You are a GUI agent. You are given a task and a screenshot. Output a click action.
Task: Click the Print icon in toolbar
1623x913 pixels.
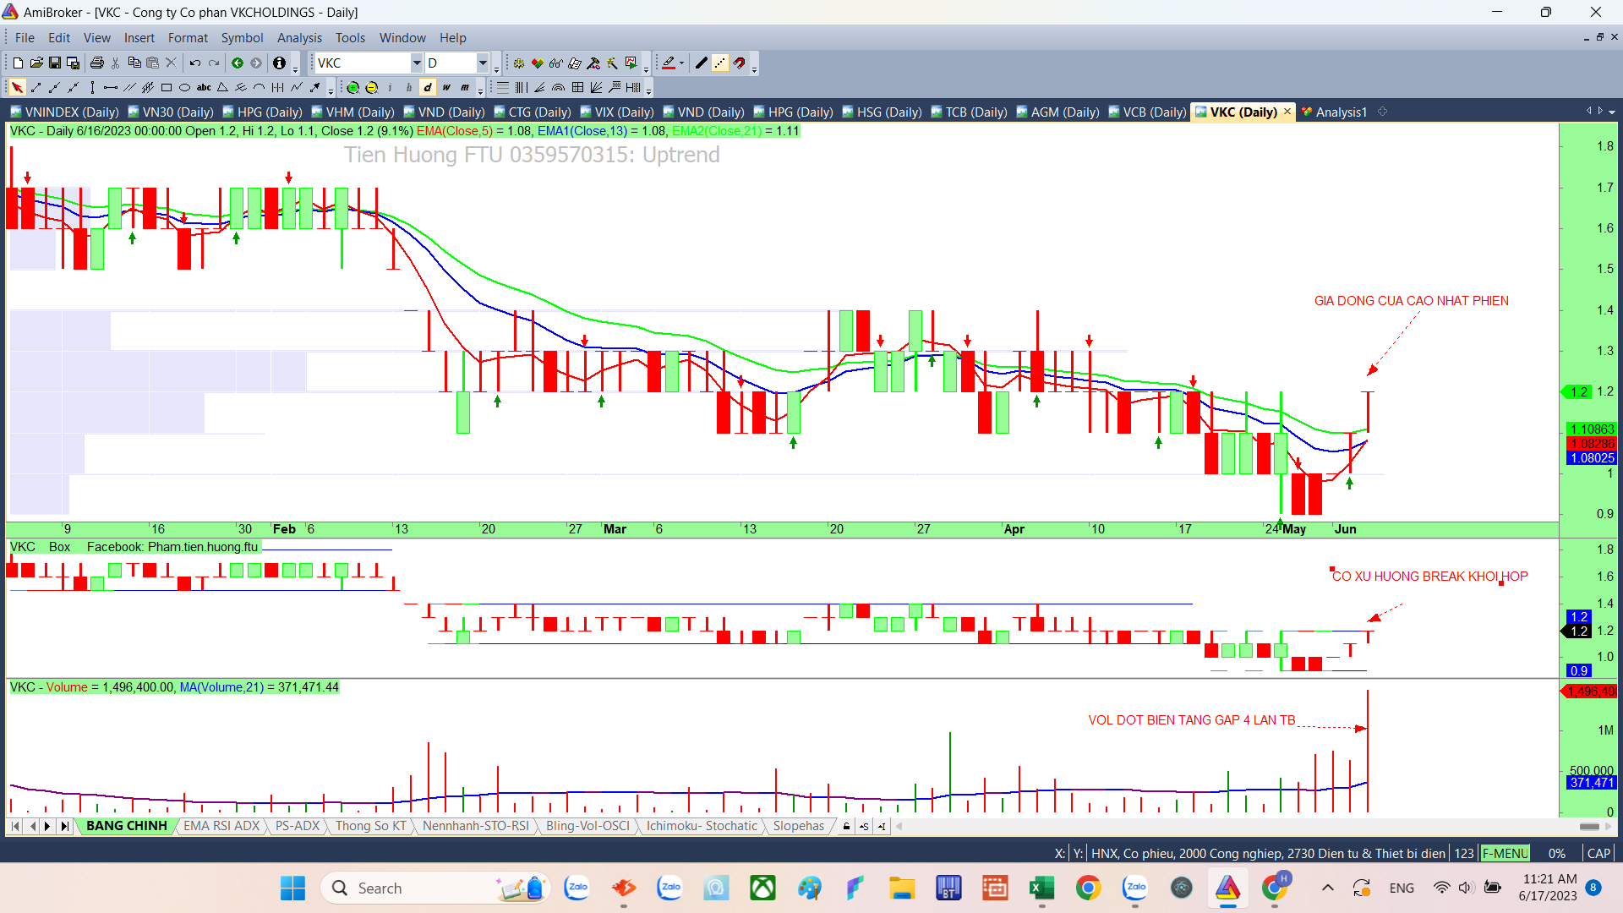pos(97,63)
